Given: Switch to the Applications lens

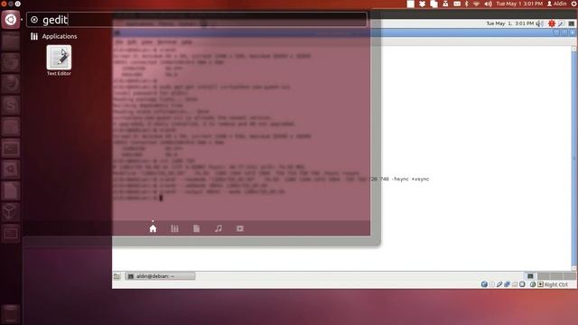Looking at the screenshot, I should tap(174, 228).
